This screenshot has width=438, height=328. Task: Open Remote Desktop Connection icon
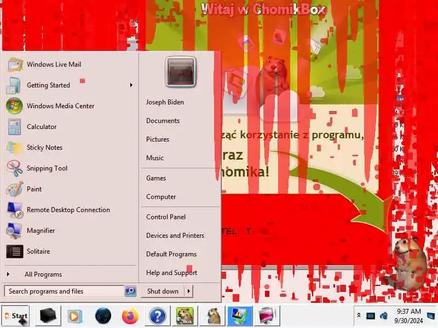pyautogui.click(x=15, y=210)
